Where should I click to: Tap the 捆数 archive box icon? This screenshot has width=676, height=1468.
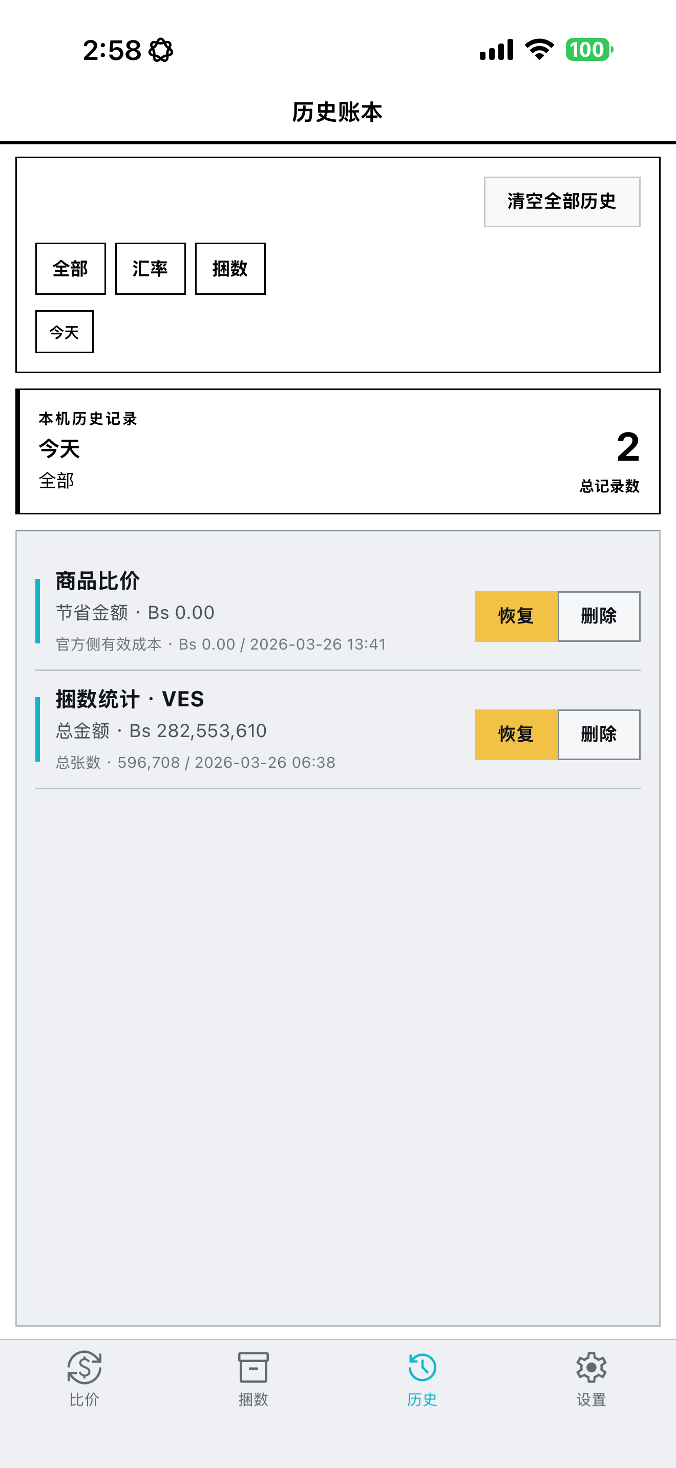(x=253, y=1367)
